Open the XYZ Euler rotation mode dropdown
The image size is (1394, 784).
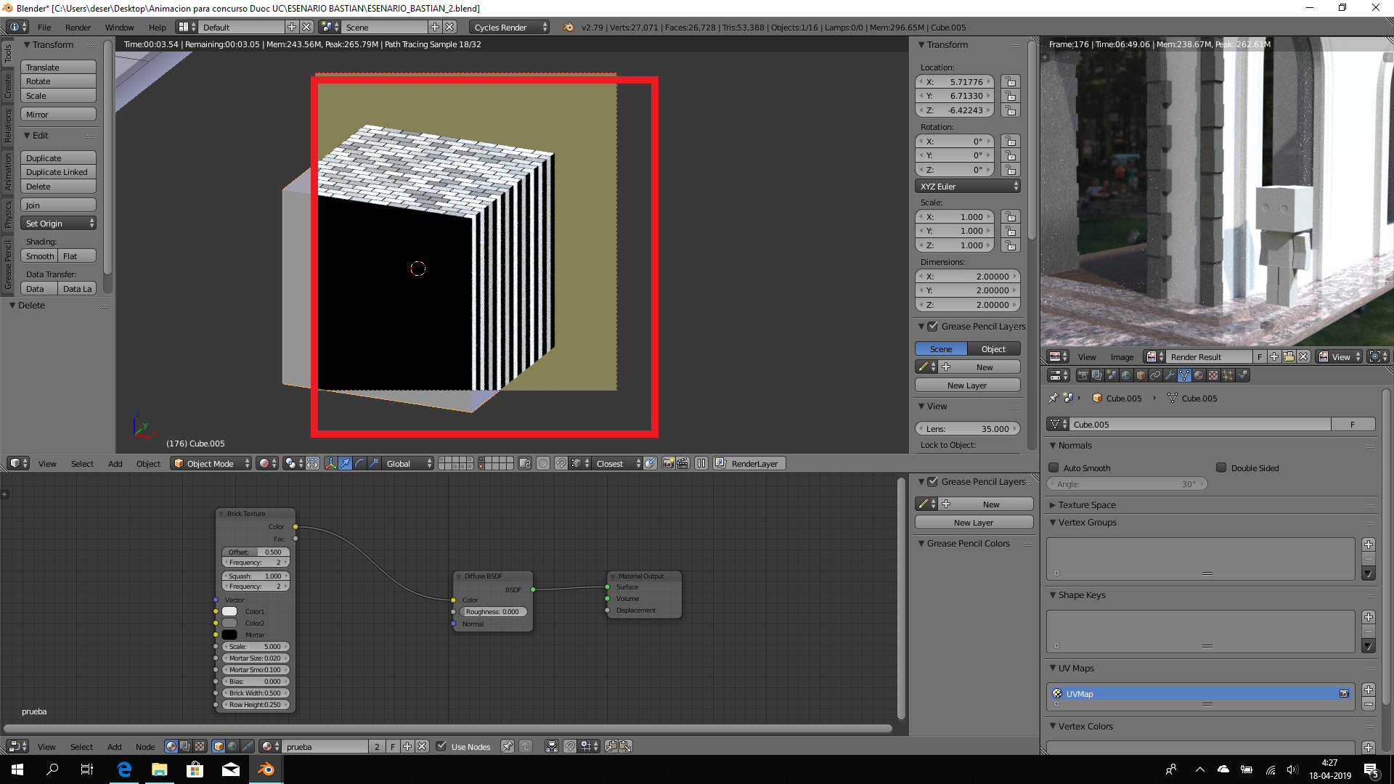968,187
